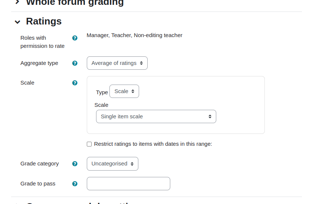
Task: Expand the Whole forum grading chevron
Action: pos(17,2)
